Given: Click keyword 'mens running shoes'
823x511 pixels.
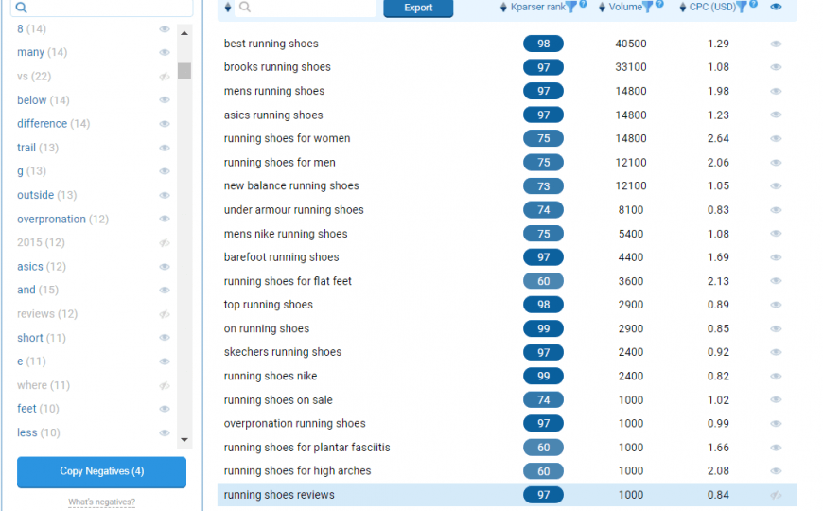Looking at the screenshot, I should [x=274, y=91].
